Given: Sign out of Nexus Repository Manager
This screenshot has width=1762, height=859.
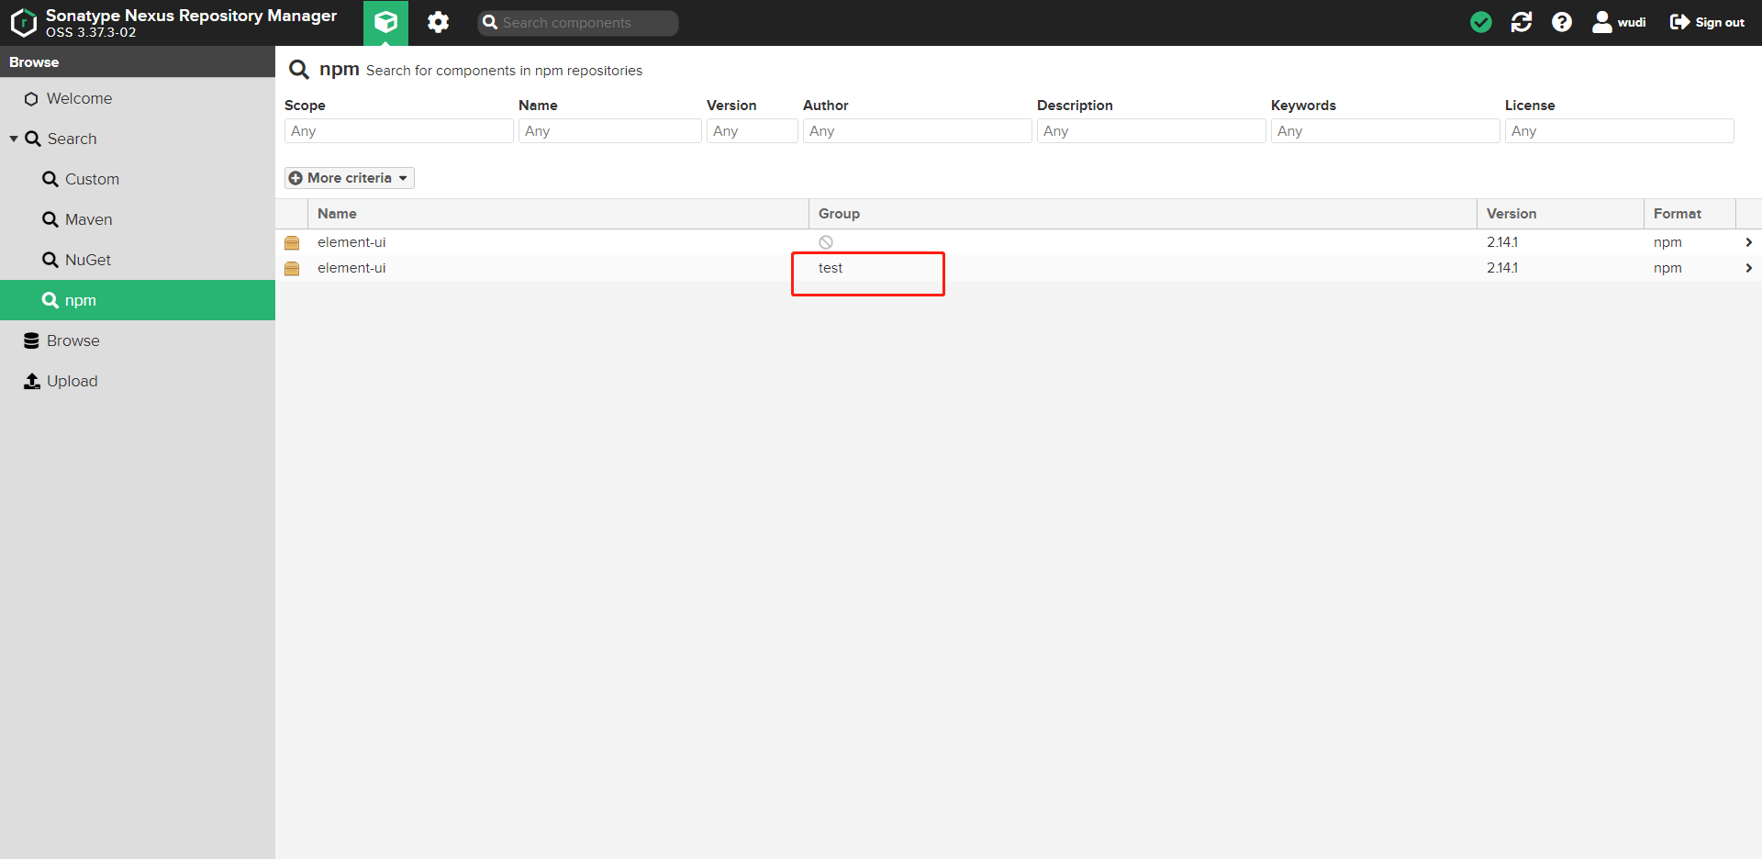Looking at the screenshot, I should pos(1707,22).
